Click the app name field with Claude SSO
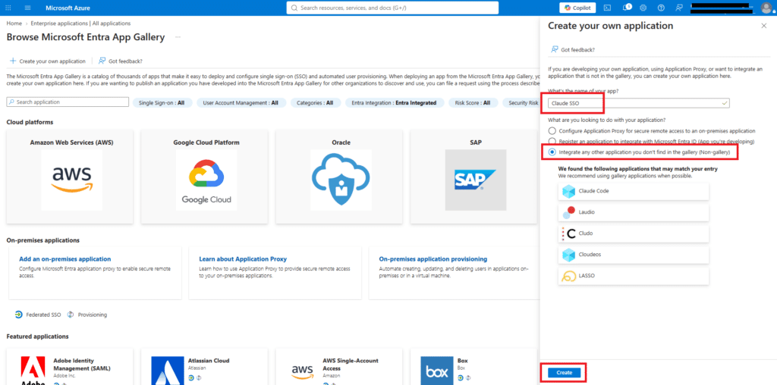The height and width of the screenshot is (385, 777). (639, 103)
